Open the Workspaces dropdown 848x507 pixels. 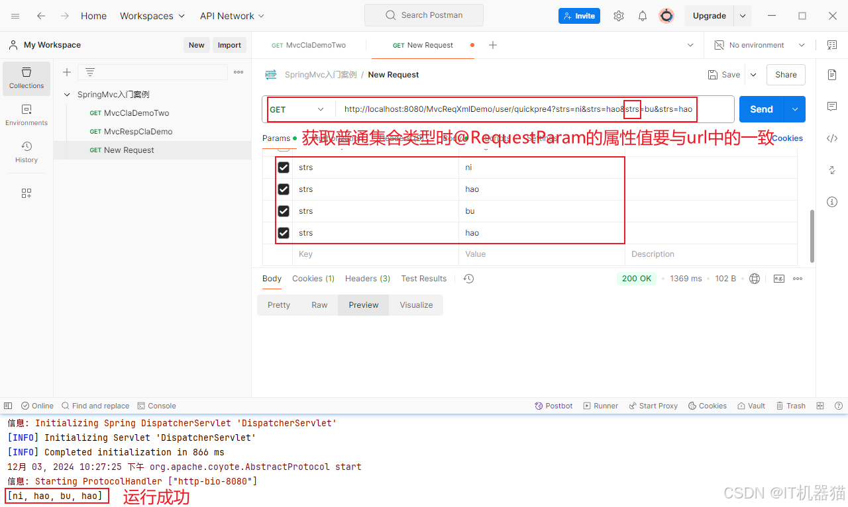[152, 16]
